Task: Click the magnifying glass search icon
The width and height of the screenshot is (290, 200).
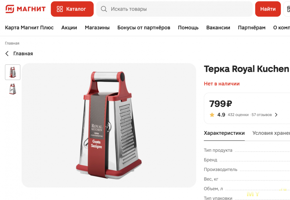Action: click(x=104, y=9)
